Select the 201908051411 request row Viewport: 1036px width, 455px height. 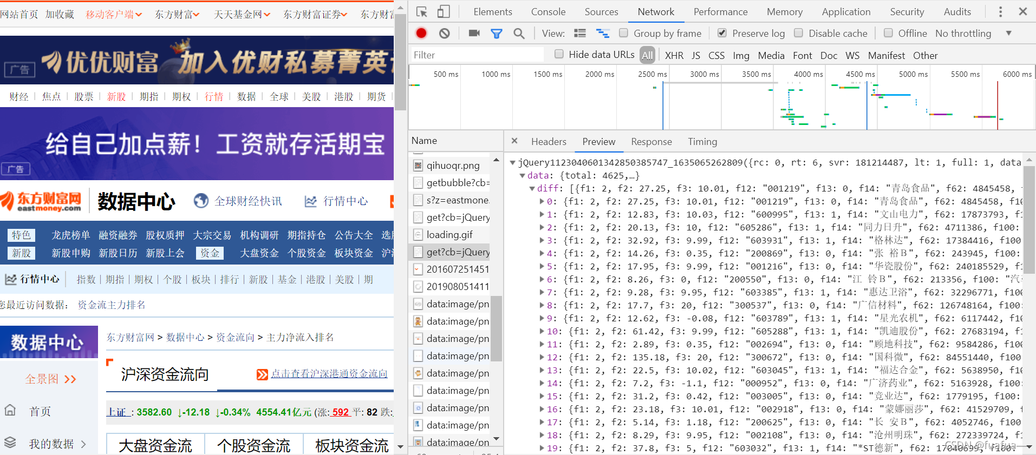pyautogui.click(x=452, y=286)
